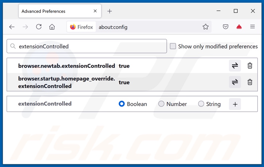
Task: Open the Save to Pocket icon
Action: [226, 27]
